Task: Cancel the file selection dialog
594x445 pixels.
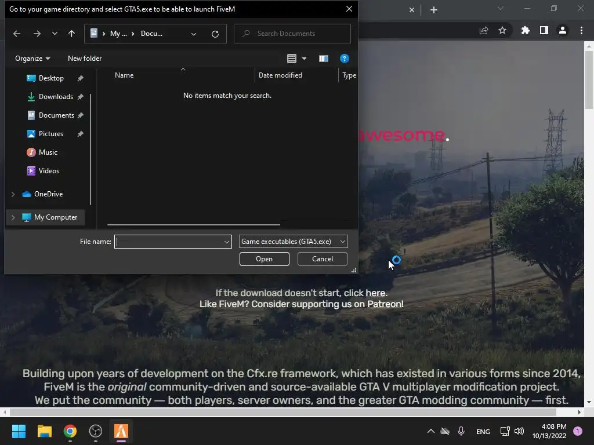Action: [323, 259]
